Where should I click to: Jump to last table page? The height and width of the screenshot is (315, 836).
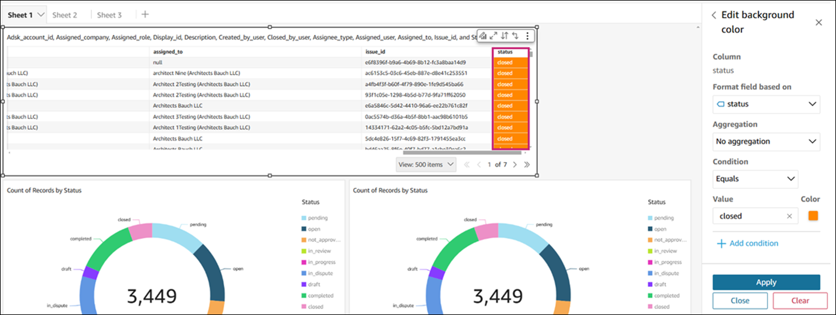click(526, 164)
